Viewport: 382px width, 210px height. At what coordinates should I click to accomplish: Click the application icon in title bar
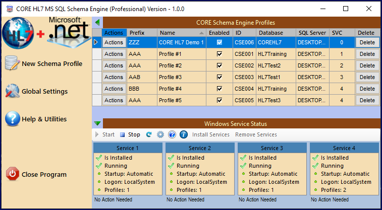click(9, 9)
